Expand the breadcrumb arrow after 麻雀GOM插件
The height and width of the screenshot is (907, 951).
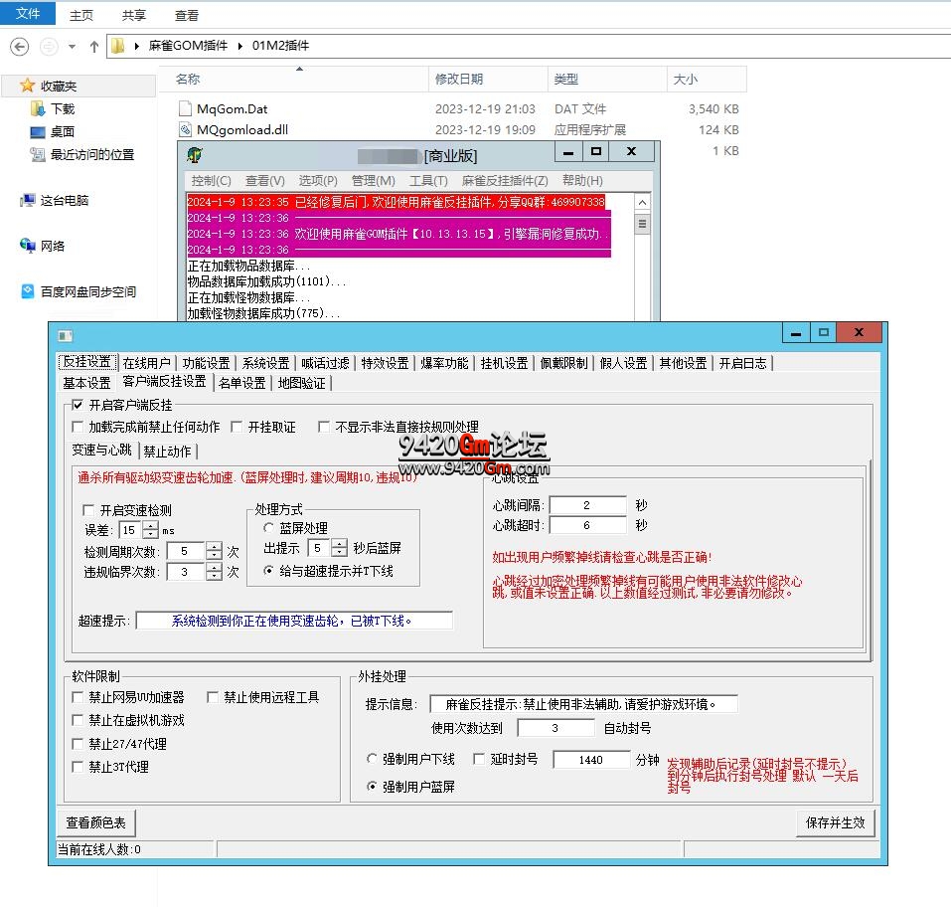pos(240,46)
